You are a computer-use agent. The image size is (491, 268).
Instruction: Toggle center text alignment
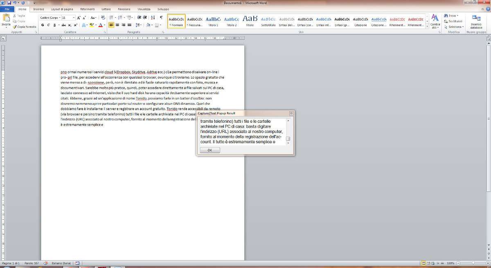tap(118, 25)
